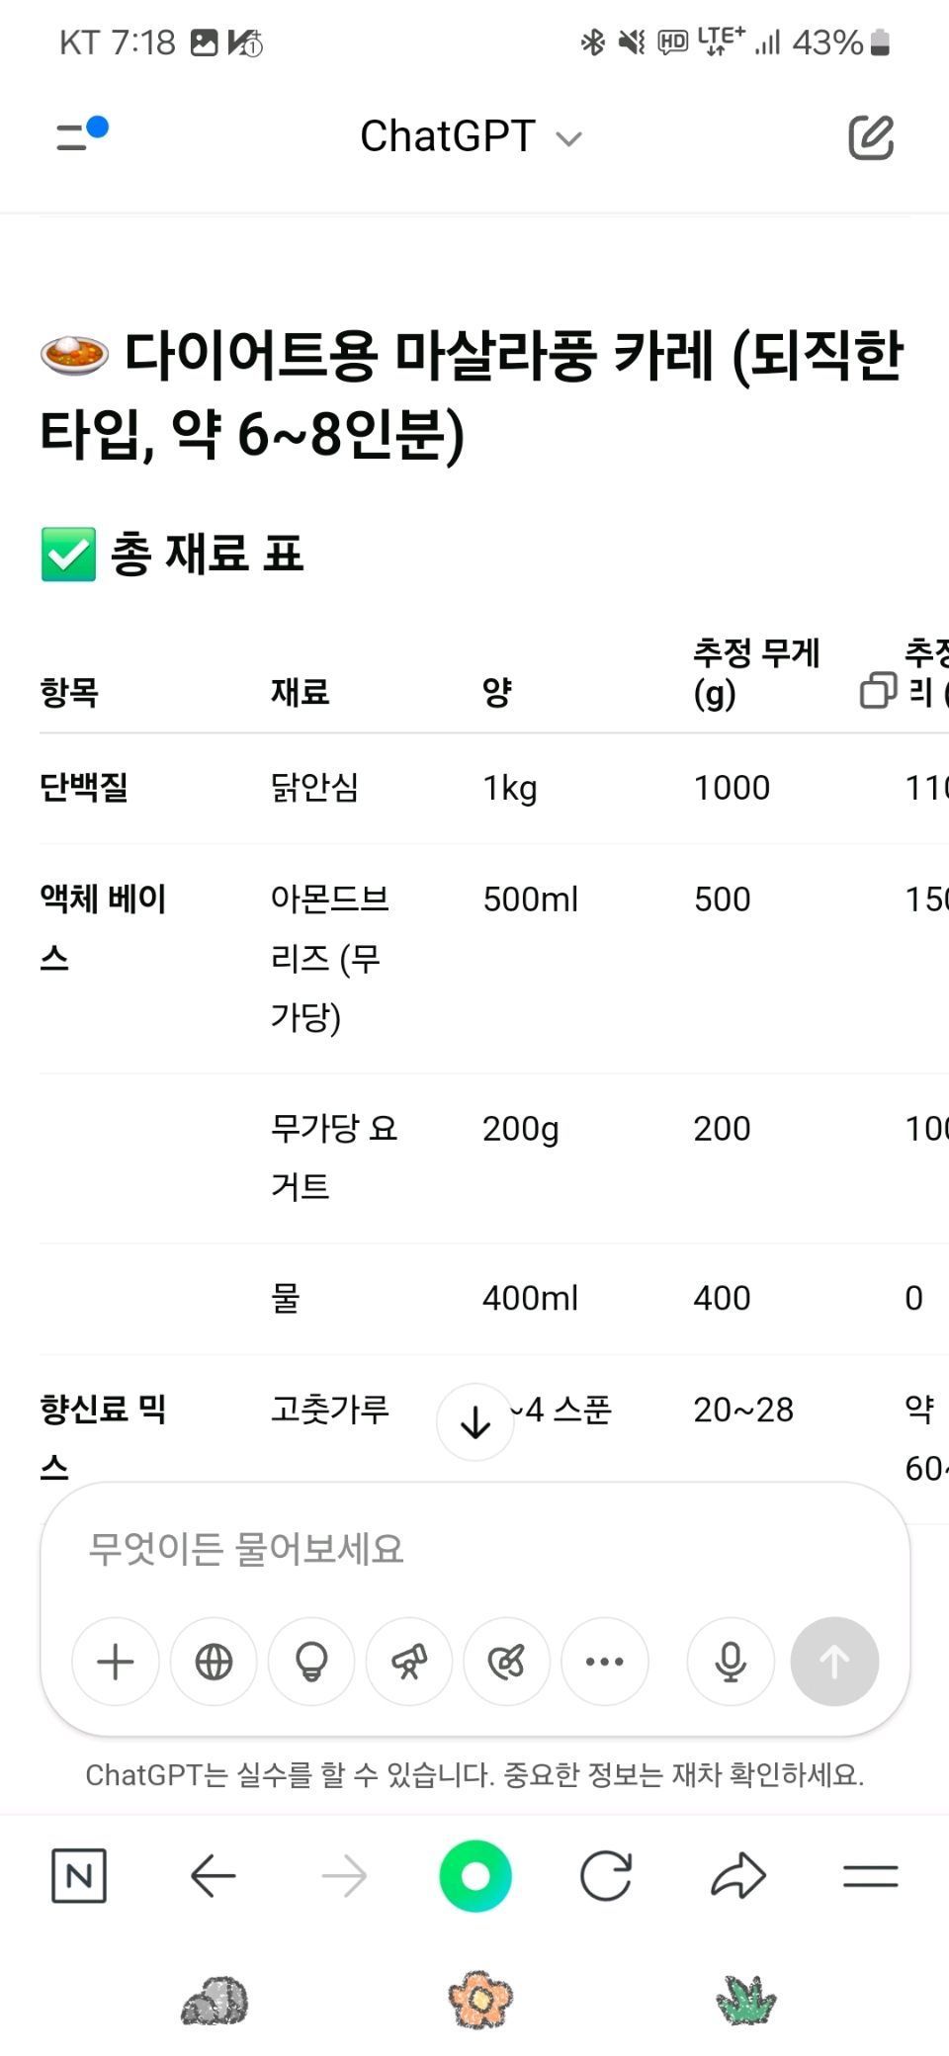Open attachments with plus button
This screenshot has width=949, height=2056.
tap(116, 1662)
